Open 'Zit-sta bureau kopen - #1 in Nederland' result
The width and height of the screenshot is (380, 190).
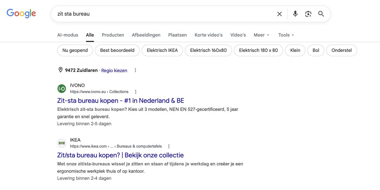pyautogui.click(x=121, y=101)
